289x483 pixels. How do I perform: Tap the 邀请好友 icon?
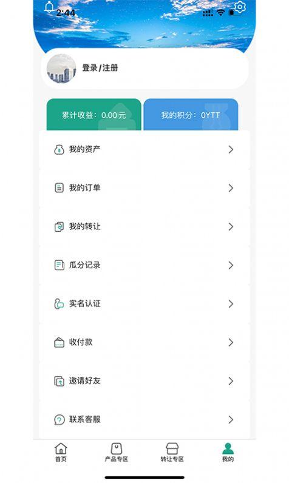(x=59, y=381)
